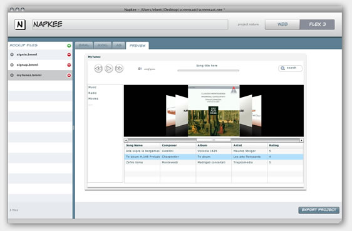352x231 pixels.
Task: Switch to the AS tab
Action: tap(118, 45)
